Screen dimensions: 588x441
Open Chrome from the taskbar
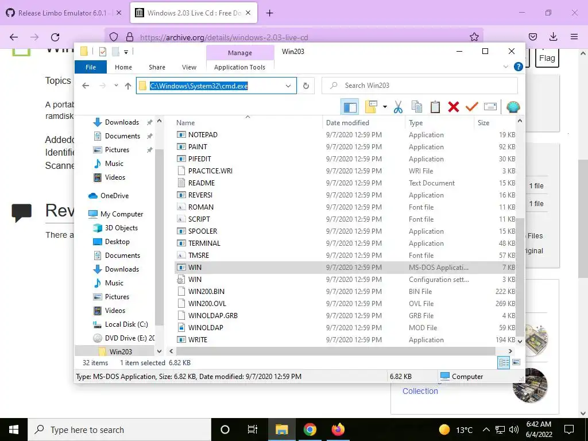pyautogui.click(x=310, y=430)
